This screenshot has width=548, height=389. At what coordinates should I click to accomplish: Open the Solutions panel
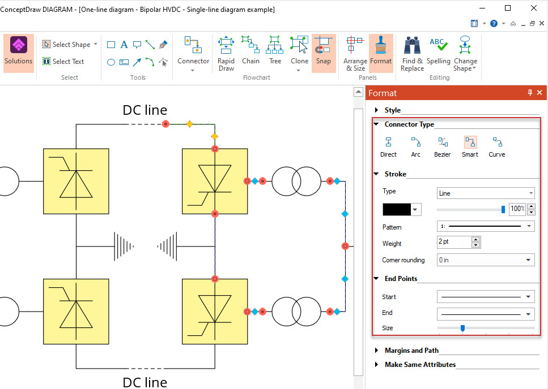point(19,53)
